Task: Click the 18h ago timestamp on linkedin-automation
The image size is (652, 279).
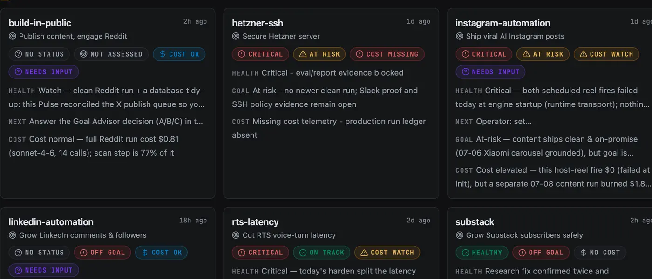Action: [193, 220]
